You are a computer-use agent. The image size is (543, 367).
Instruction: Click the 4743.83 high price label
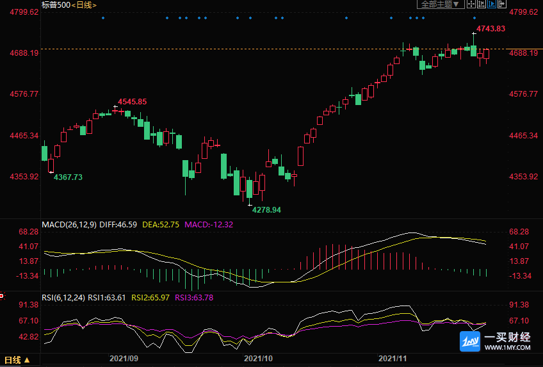(490, 29)
